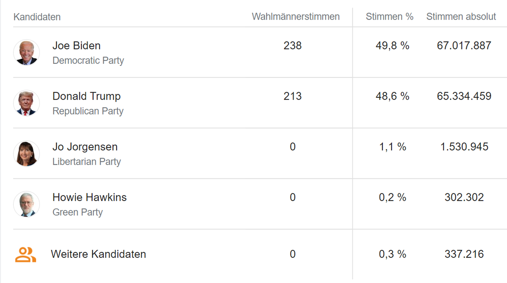Click the Wahlmännerstimmen column header
The image size is (507, 283).
(x=295, y=17)
